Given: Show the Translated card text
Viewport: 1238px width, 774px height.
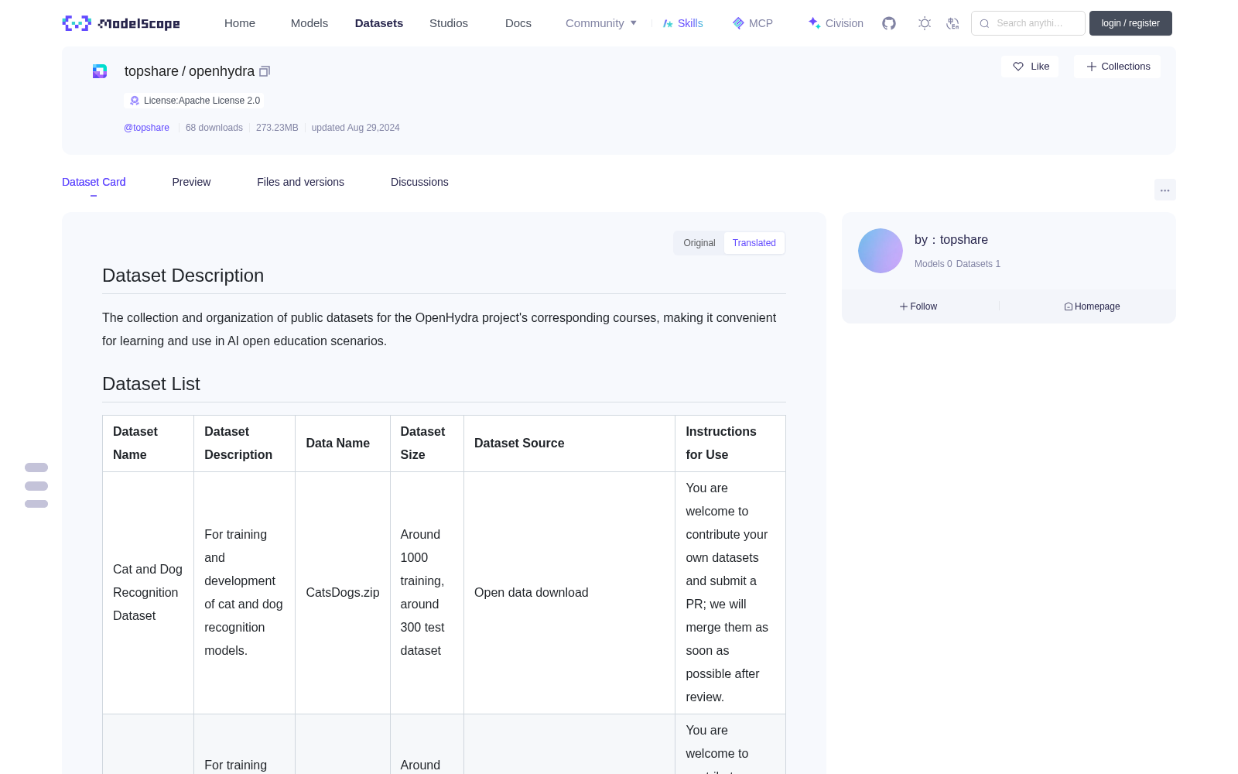Looking at the screenshot, I should (754, 243).
